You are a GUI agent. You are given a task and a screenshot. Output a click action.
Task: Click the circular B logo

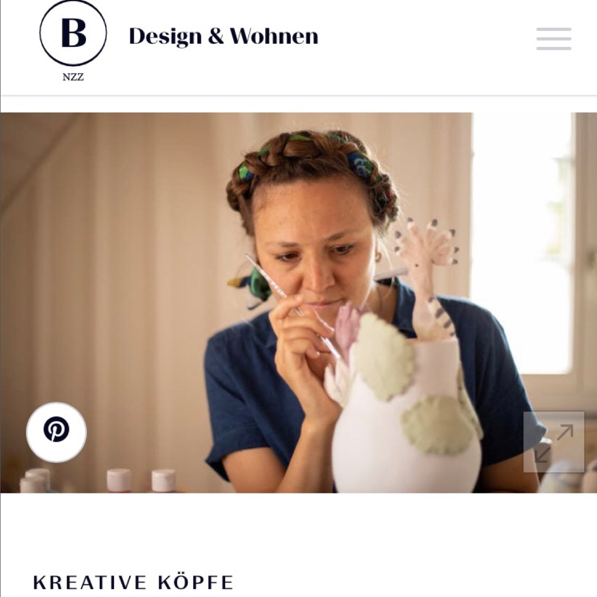pyautogui.click(x=73, y=33)
